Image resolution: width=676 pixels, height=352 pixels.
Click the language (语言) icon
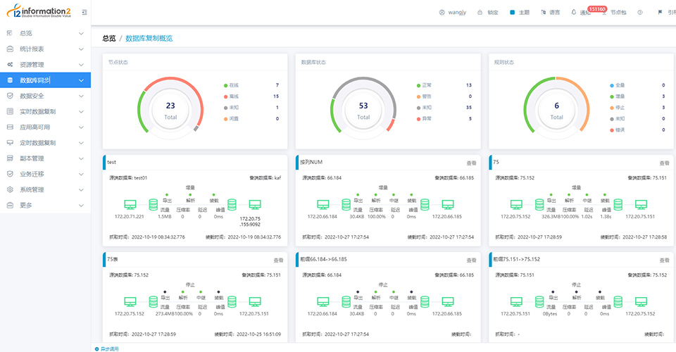click(542, 13)
